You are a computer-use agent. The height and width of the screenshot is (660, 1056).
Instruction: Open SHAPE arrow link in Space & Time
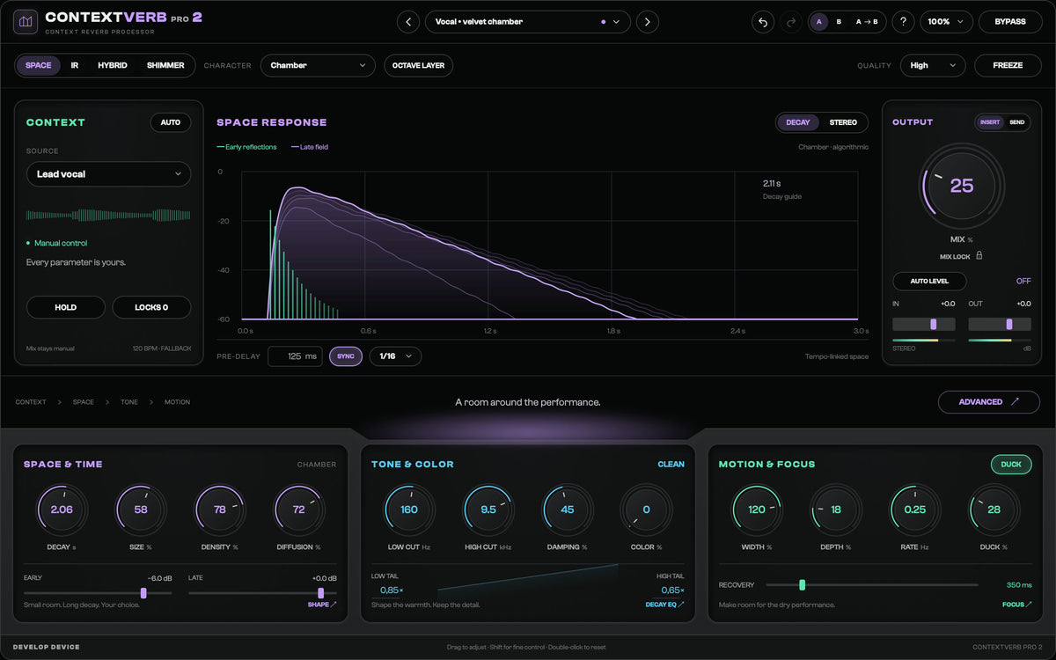(x=322, y=605)
